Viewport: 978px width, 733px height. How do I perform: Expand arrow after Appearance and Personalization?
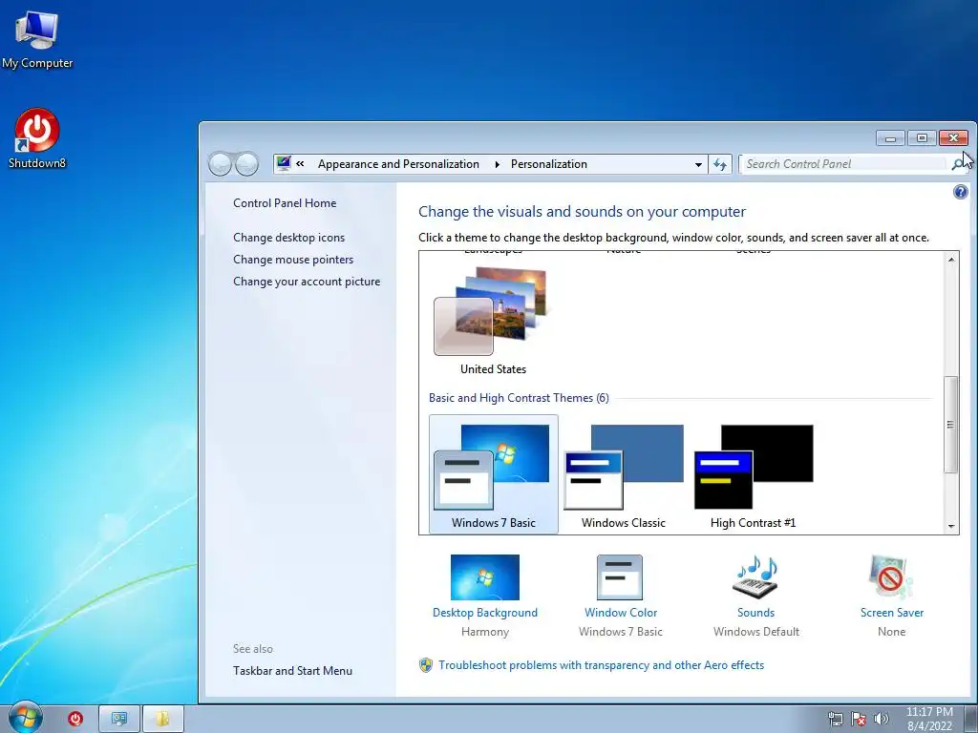click(x=497, y=164)
